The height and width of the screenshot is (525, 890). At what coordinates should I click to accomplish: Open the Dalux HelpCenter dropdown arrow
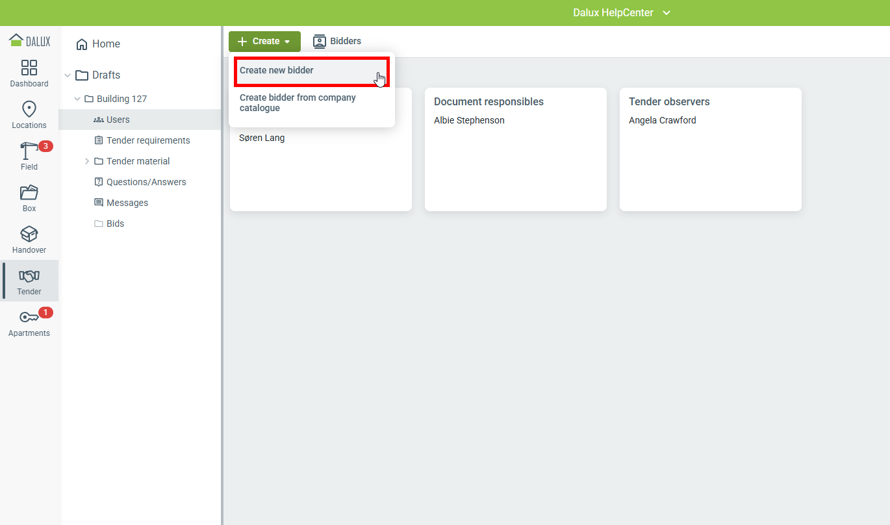(666, 13)
